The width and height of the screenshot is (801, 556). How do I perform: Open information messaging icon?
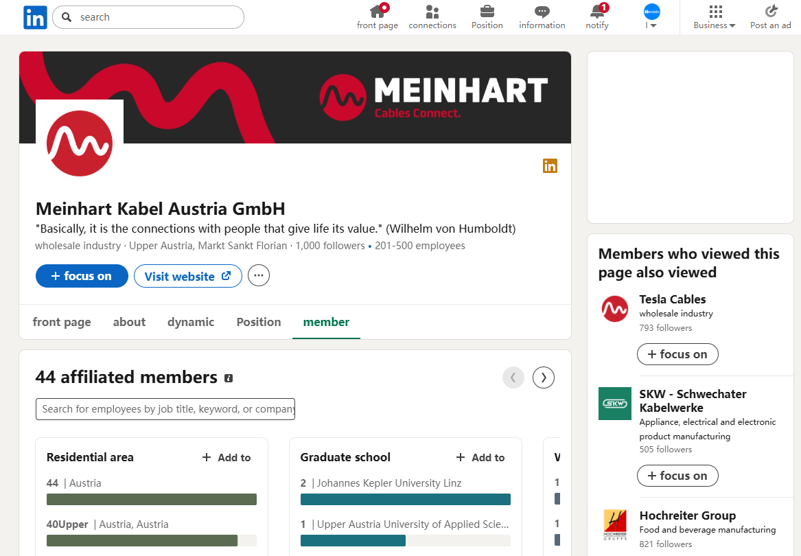point(542,17)
